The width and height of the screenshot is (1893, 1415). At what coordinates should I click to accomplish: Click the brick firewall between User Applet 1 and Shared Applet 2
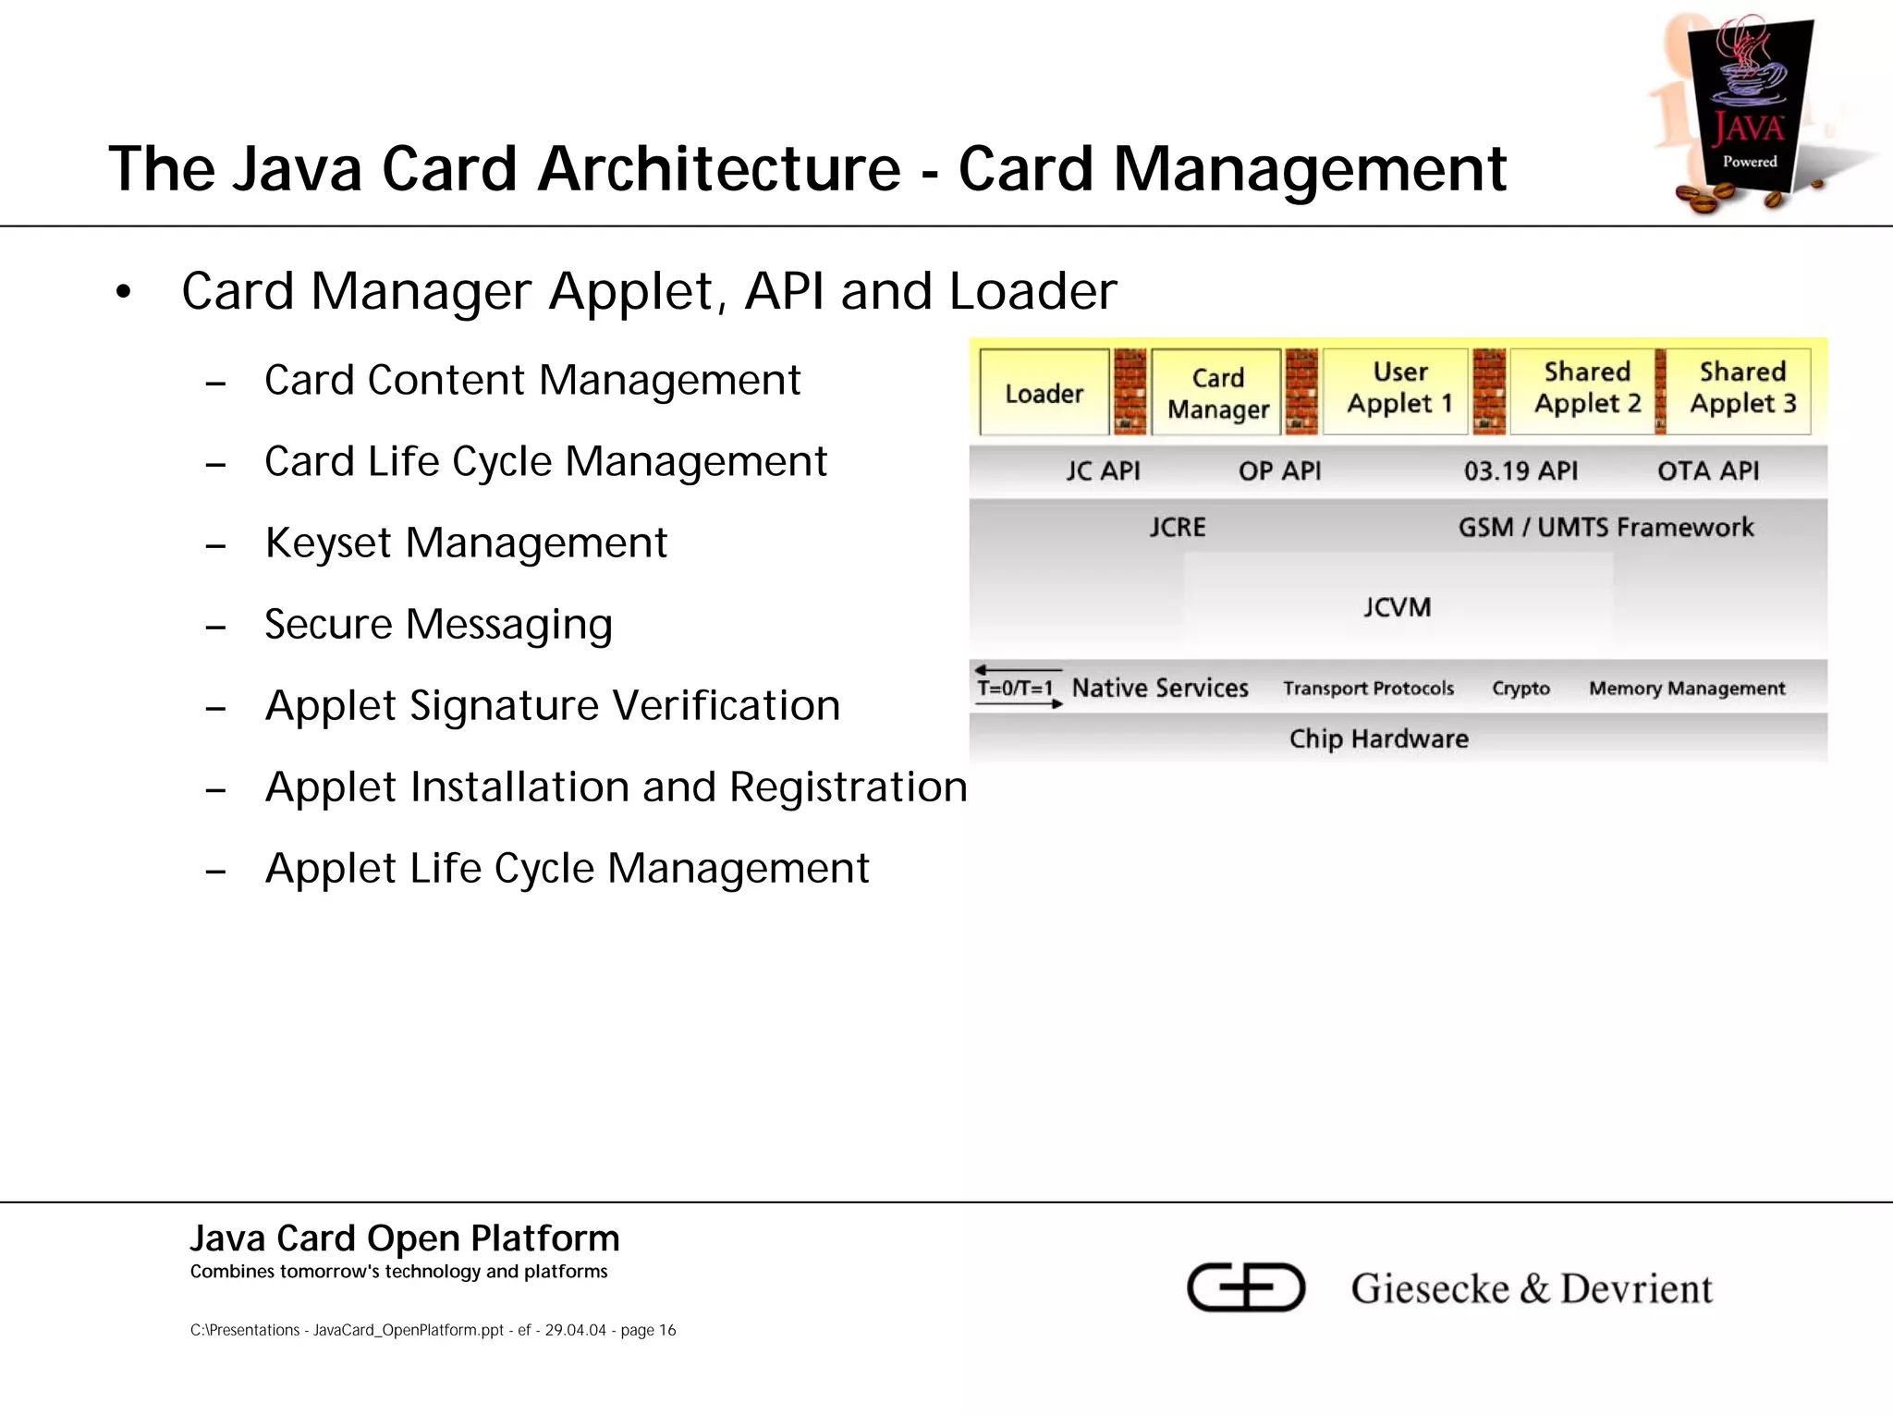click(x=1489, y=392)
